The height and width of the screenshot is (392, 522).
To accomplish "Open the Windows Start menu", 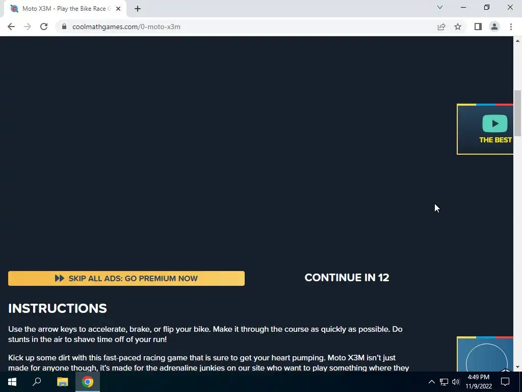I will (12, 382).
